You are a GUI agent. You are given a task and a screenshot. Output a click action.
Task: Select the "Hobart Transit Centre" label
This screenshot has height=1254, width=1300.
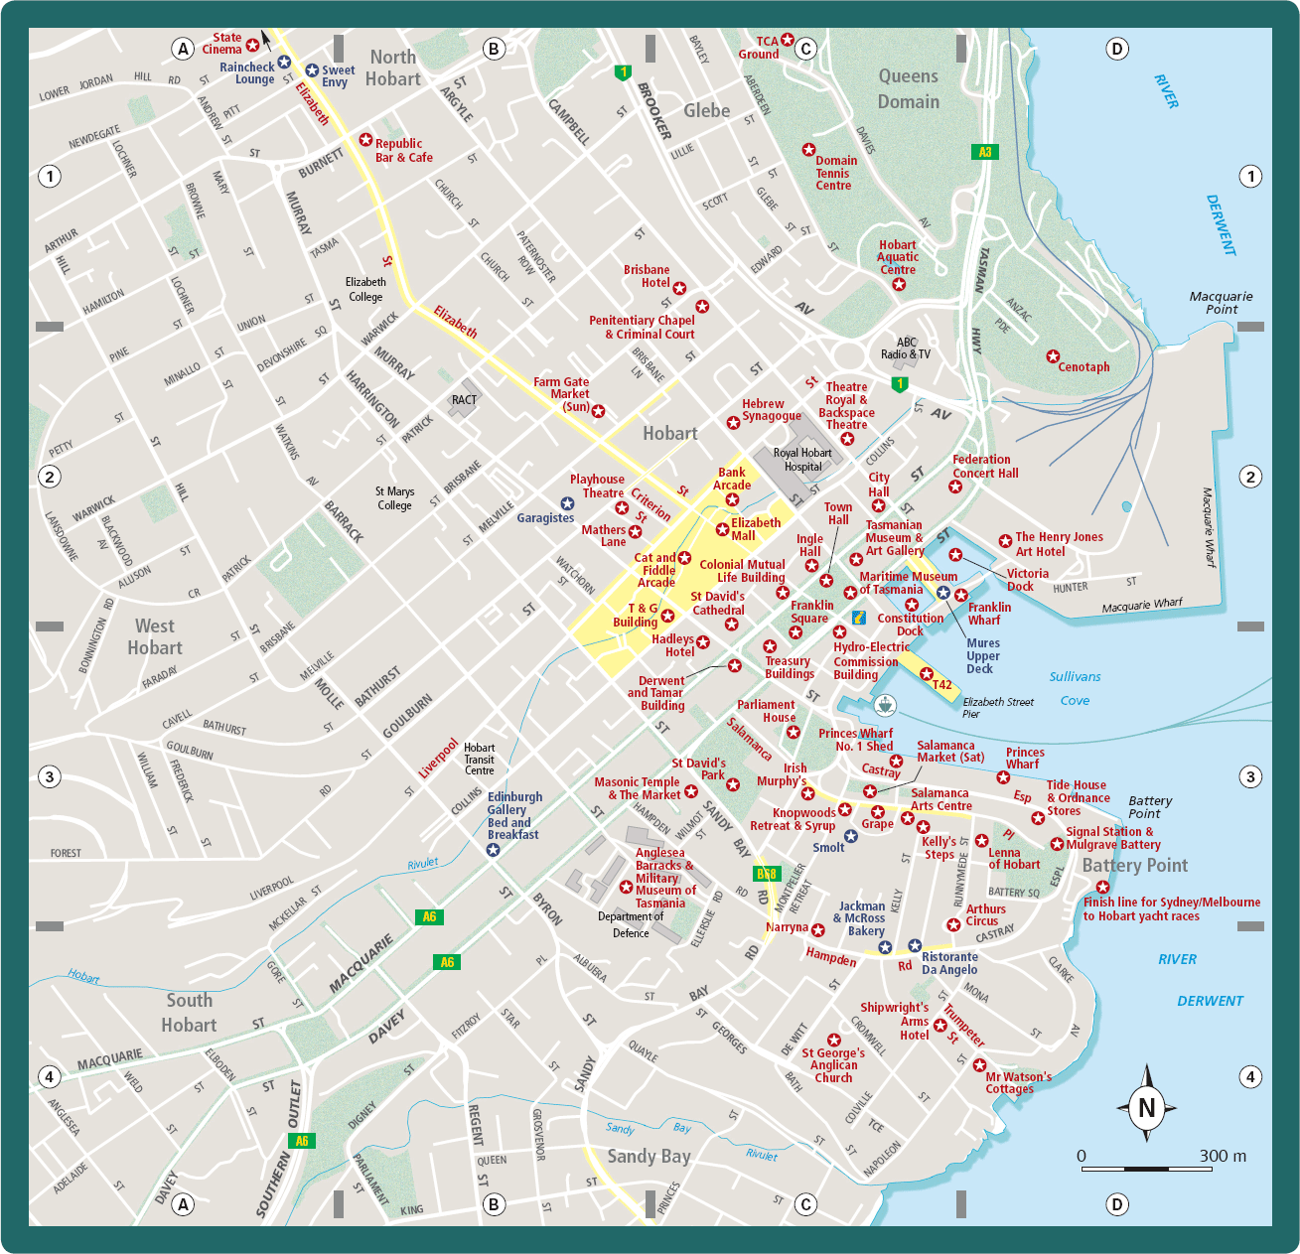tap(479, 760)
